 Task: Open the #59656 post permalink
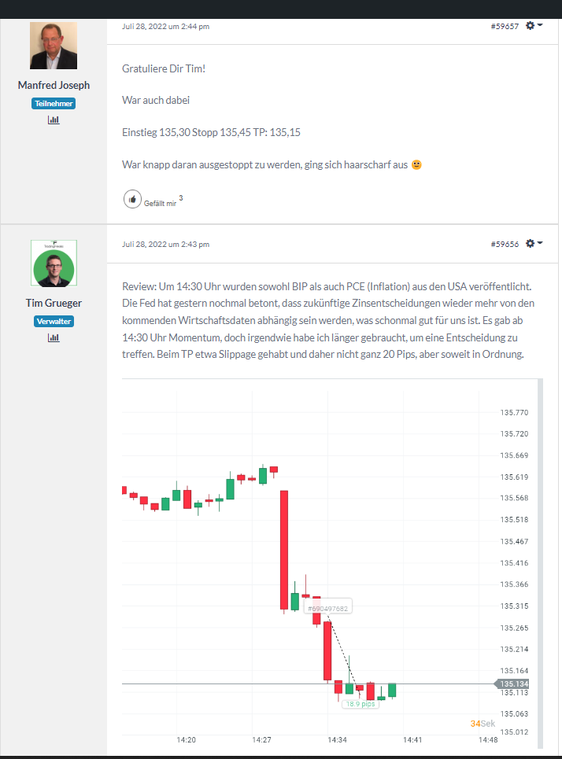(504, 245)
